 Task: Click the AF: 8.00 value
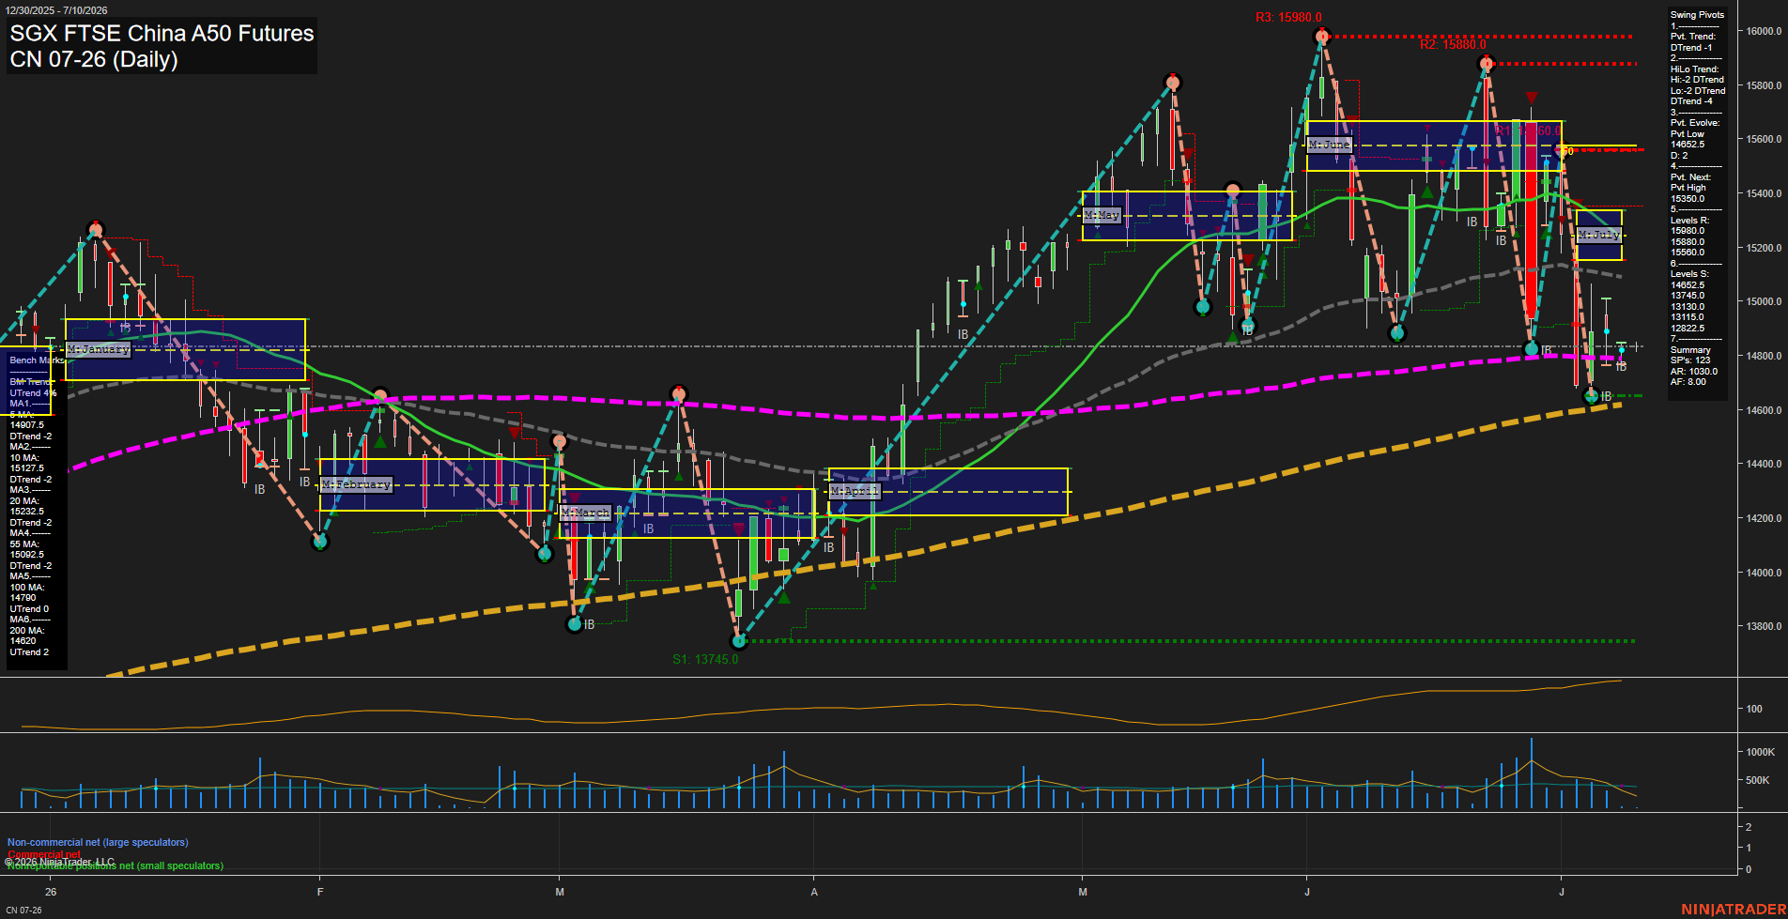pos(1688,382)
